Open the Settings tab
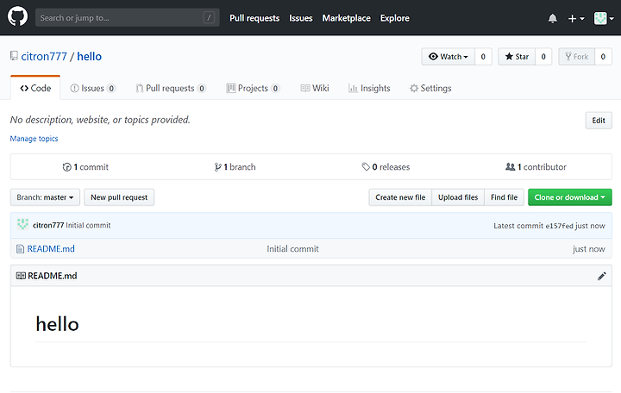This screenshot has height=393, width=621. coord(430,88)
